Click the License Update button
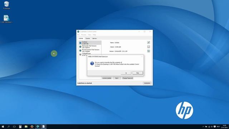This screenshot has width=229, height=129. pyautogui.click(x=107, y=78)
